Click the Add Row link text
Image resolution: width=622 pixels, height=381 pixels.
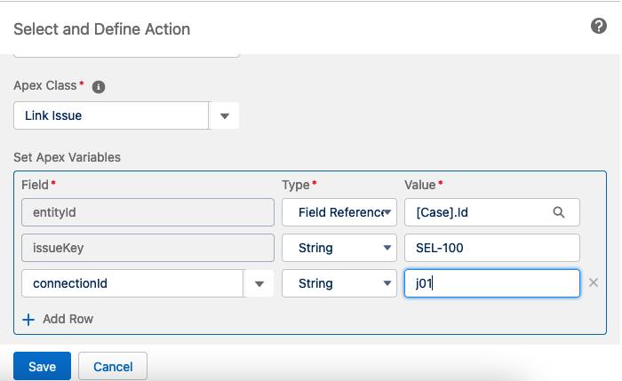tap(68, 319)
